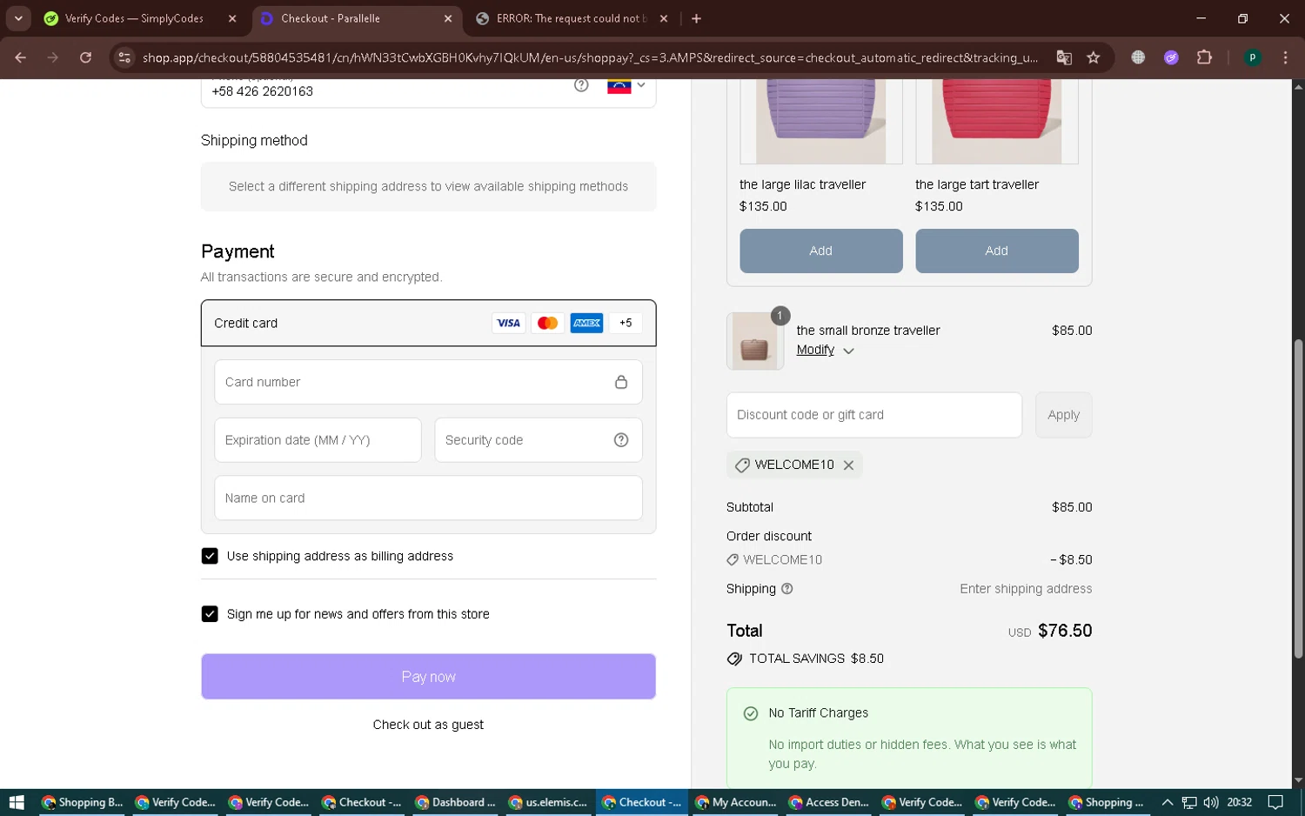
Task: Uncheck Sign me up for news and offers
Action: [210, 614]
